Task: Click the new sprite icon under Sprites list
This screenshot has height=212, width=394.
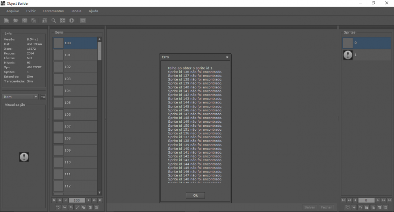Action: [x=379, y=207]
